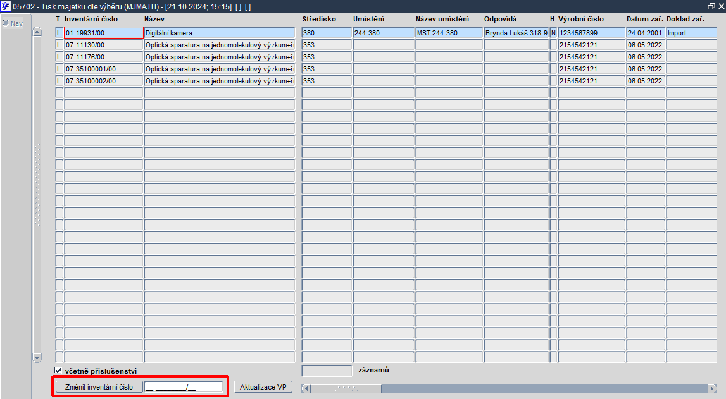
Task: Click the date cell 24.04.2001
Action: [646, 33]
